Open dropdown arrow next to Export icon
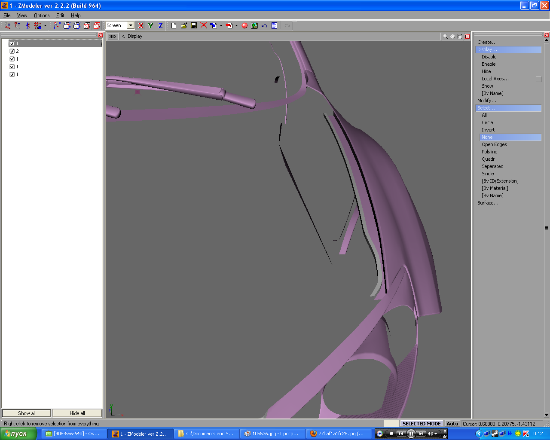 pyautogui.click(x=236, y=26)
